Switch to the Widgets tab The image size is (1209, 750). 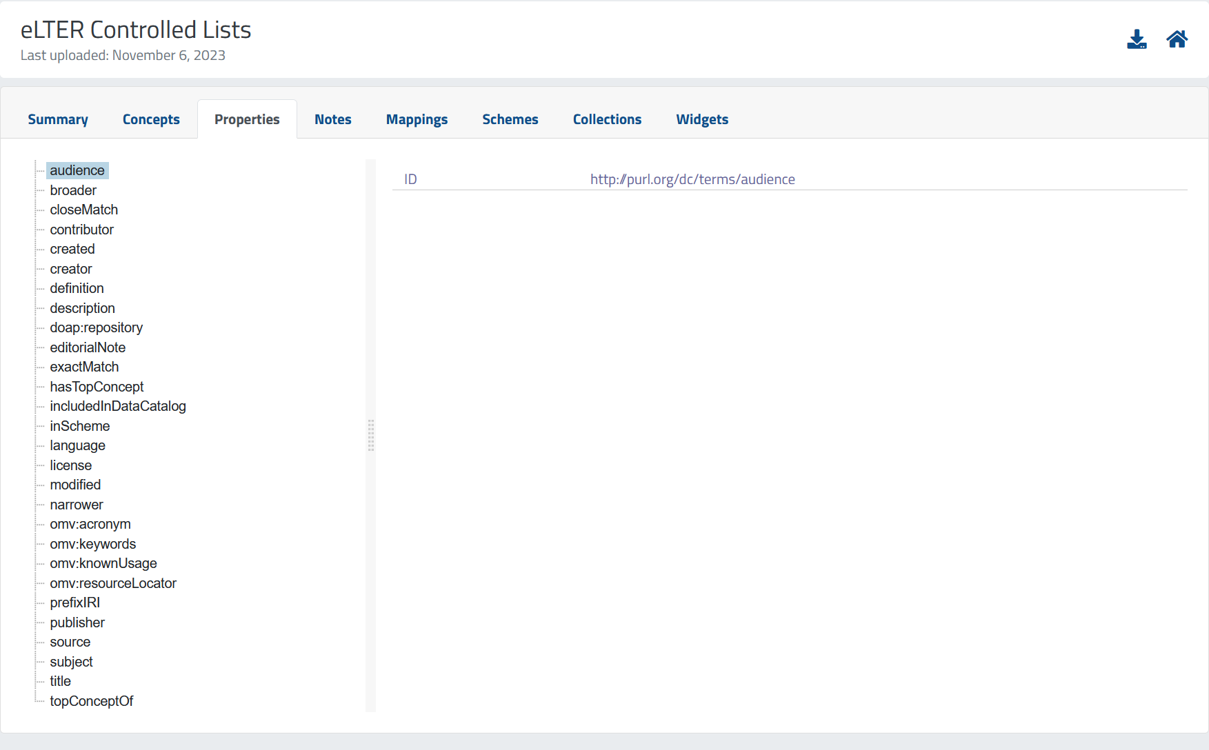pos(702,119)
